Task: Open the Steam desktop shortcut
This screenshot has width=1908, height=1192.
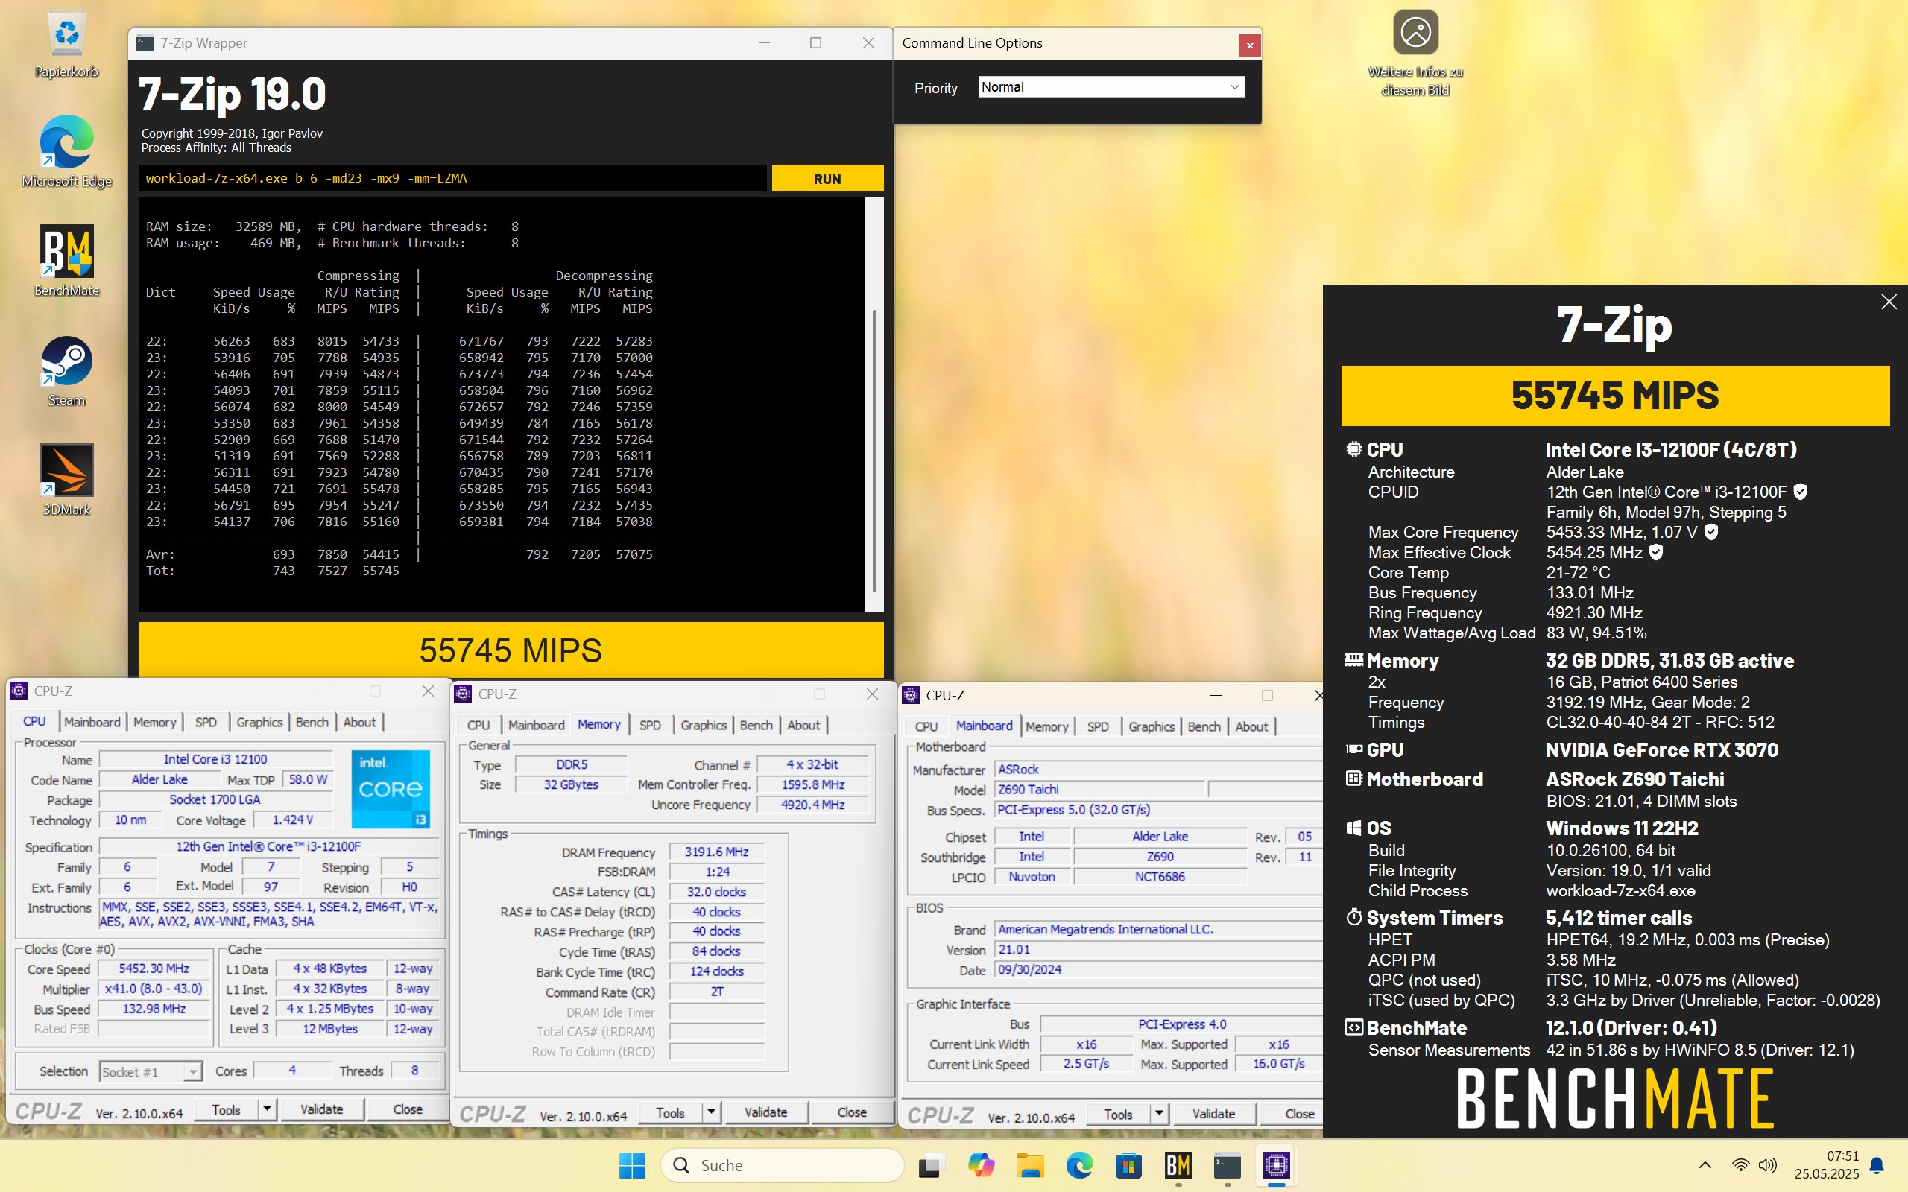Action: click(x=66, y=370)
